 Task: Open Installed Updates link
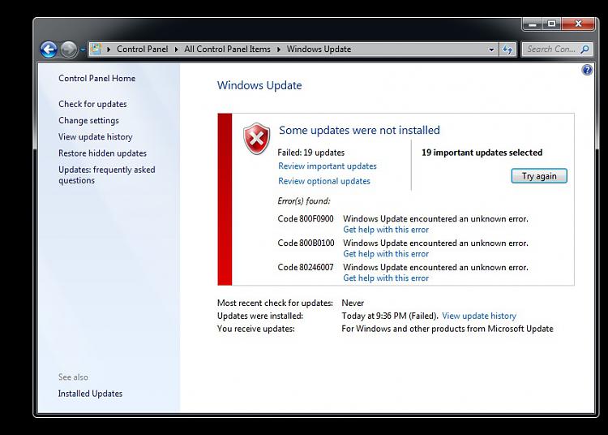pyautogui.click(x=90, y=394)
